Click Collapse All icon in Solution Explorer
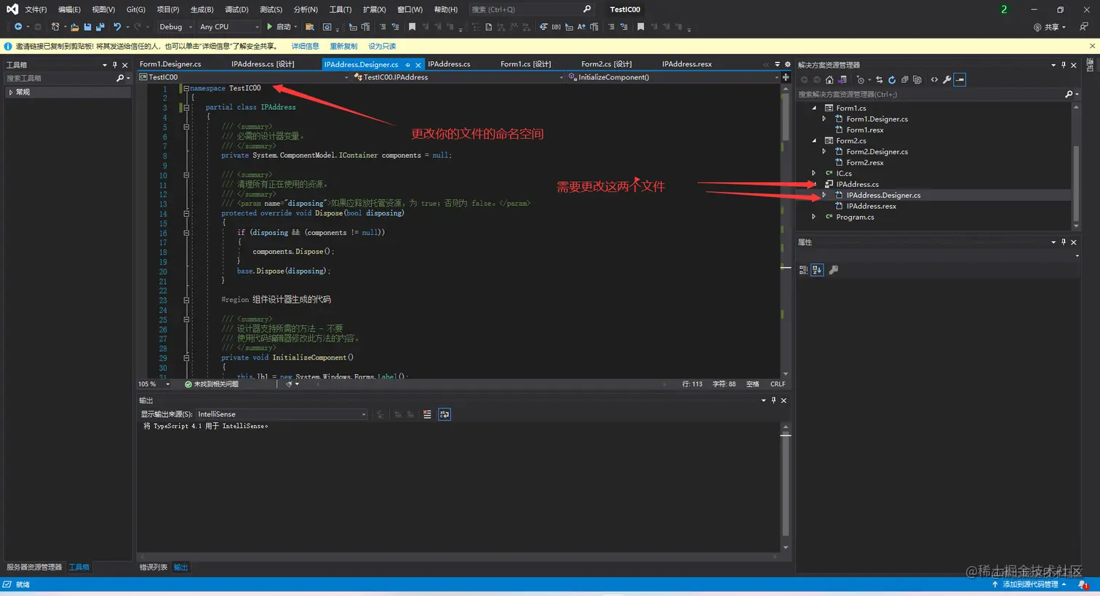This screenshot has width=1100, height=596. [904, 79]
